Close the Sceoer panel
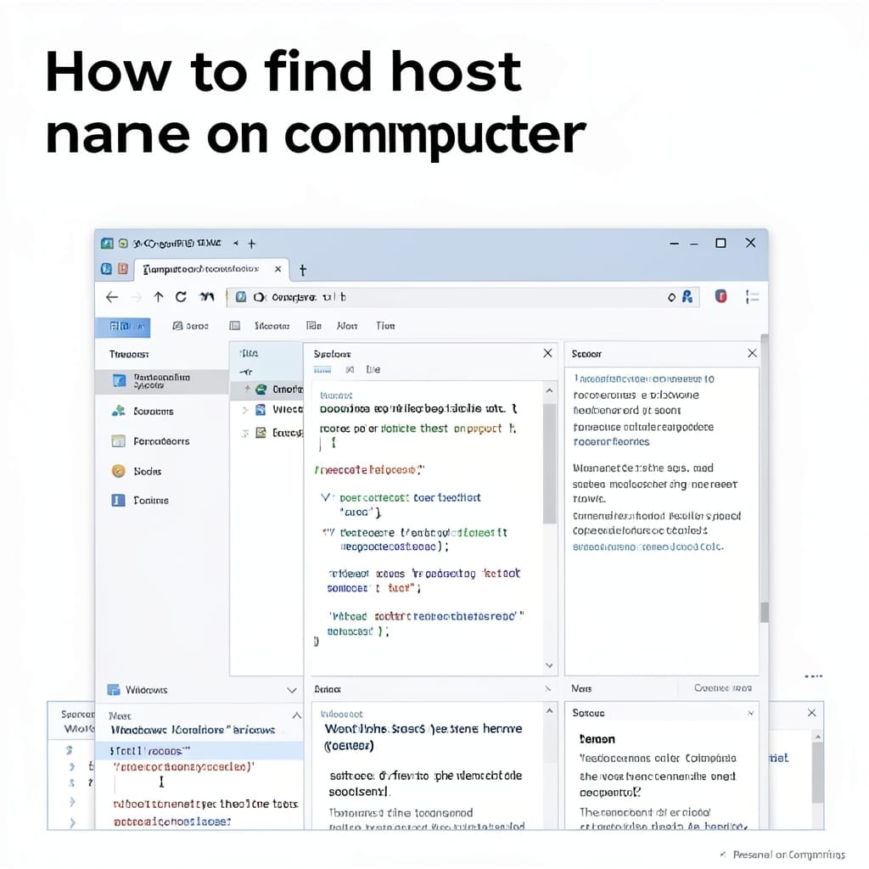This screenshot has width=869, height=869. click(x=752, y=353)
